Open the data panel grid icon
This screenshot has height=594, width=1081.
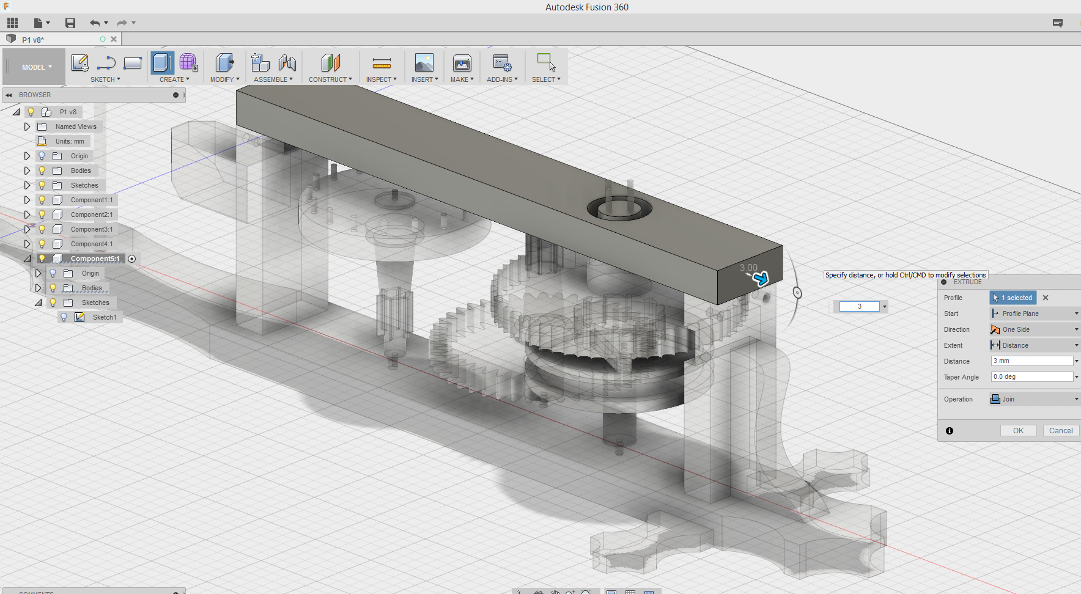coord(12,23)
